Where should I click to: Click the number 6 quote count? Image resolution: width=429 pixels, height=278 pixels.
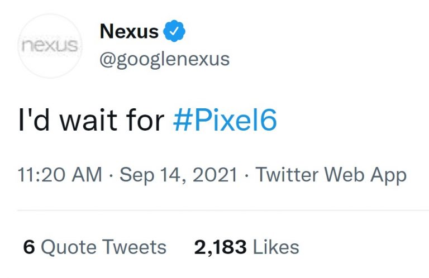29,247
